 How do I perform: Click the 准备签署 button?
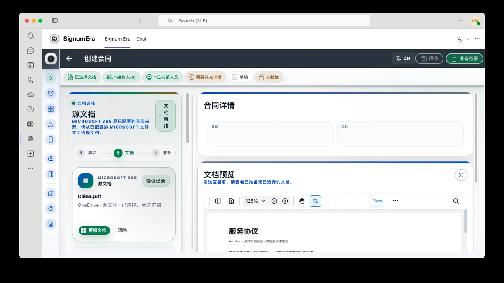tap(465, 59)
